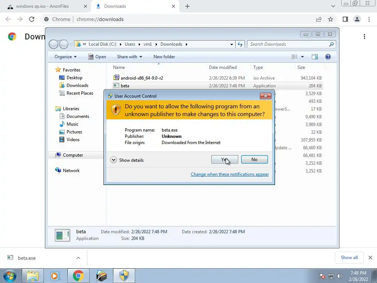Open Explorer help icon
The height and width of the screenshot is (283, 377).
328,57
